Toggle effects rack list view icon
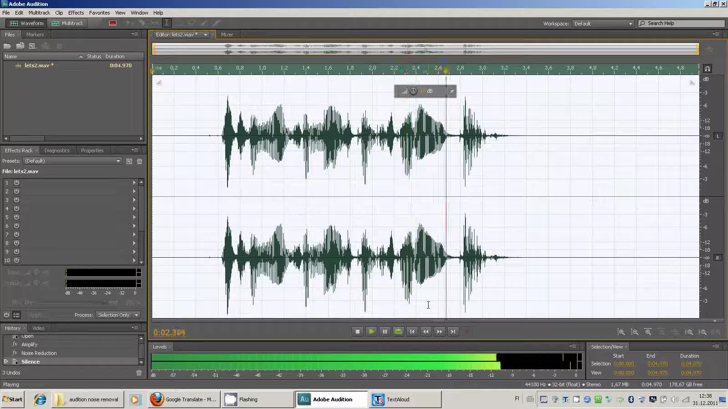 pos(16,315)
